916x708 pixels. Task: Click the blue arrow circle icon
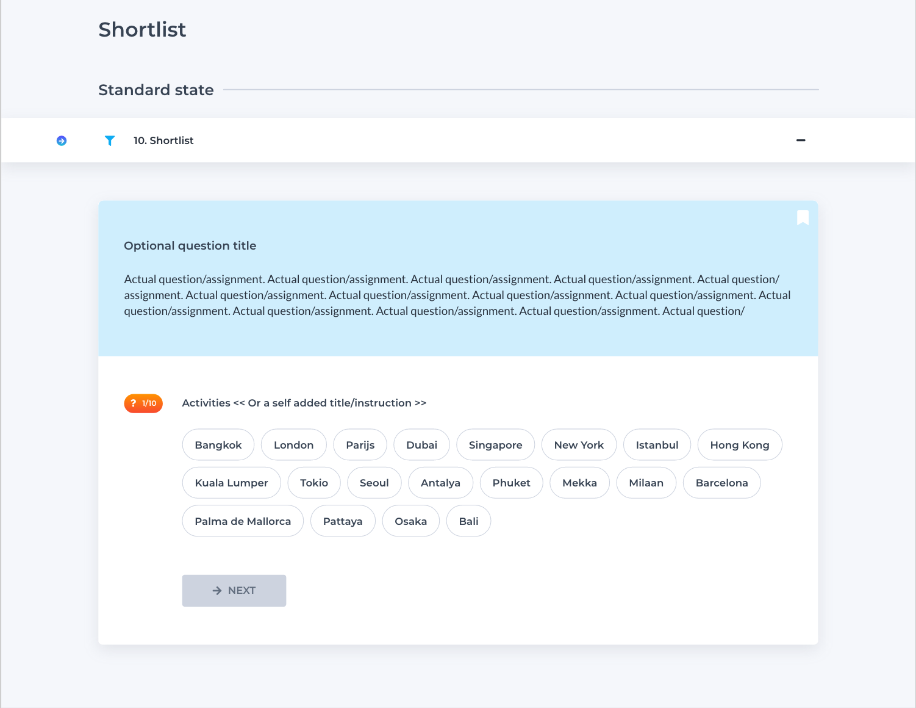point(62,141)
